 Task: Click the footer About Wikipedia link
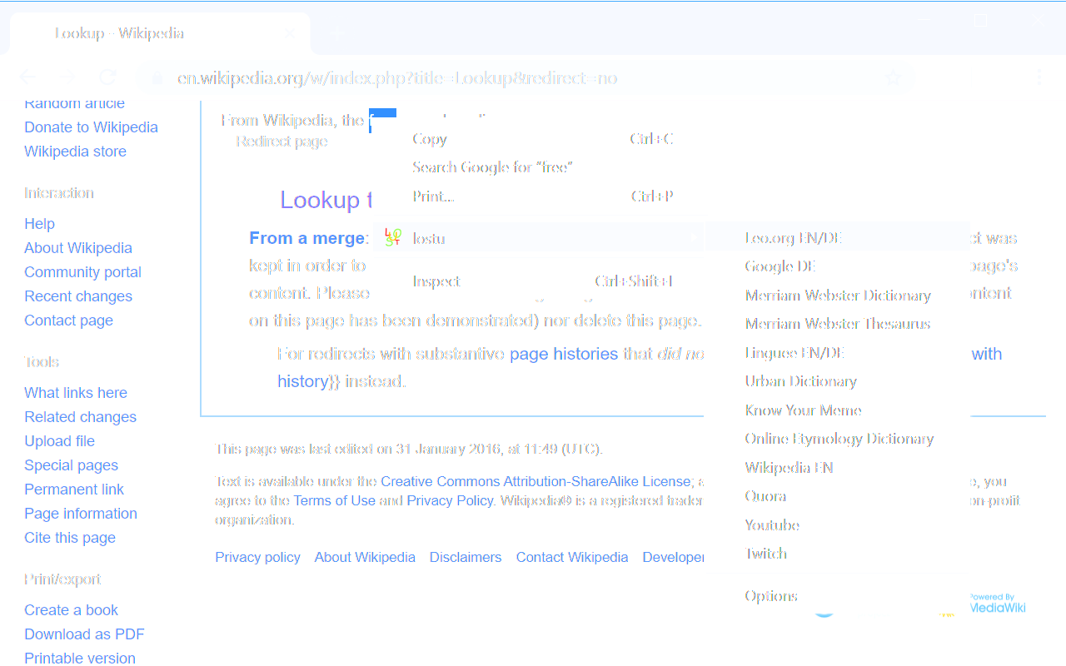[365, 558]
